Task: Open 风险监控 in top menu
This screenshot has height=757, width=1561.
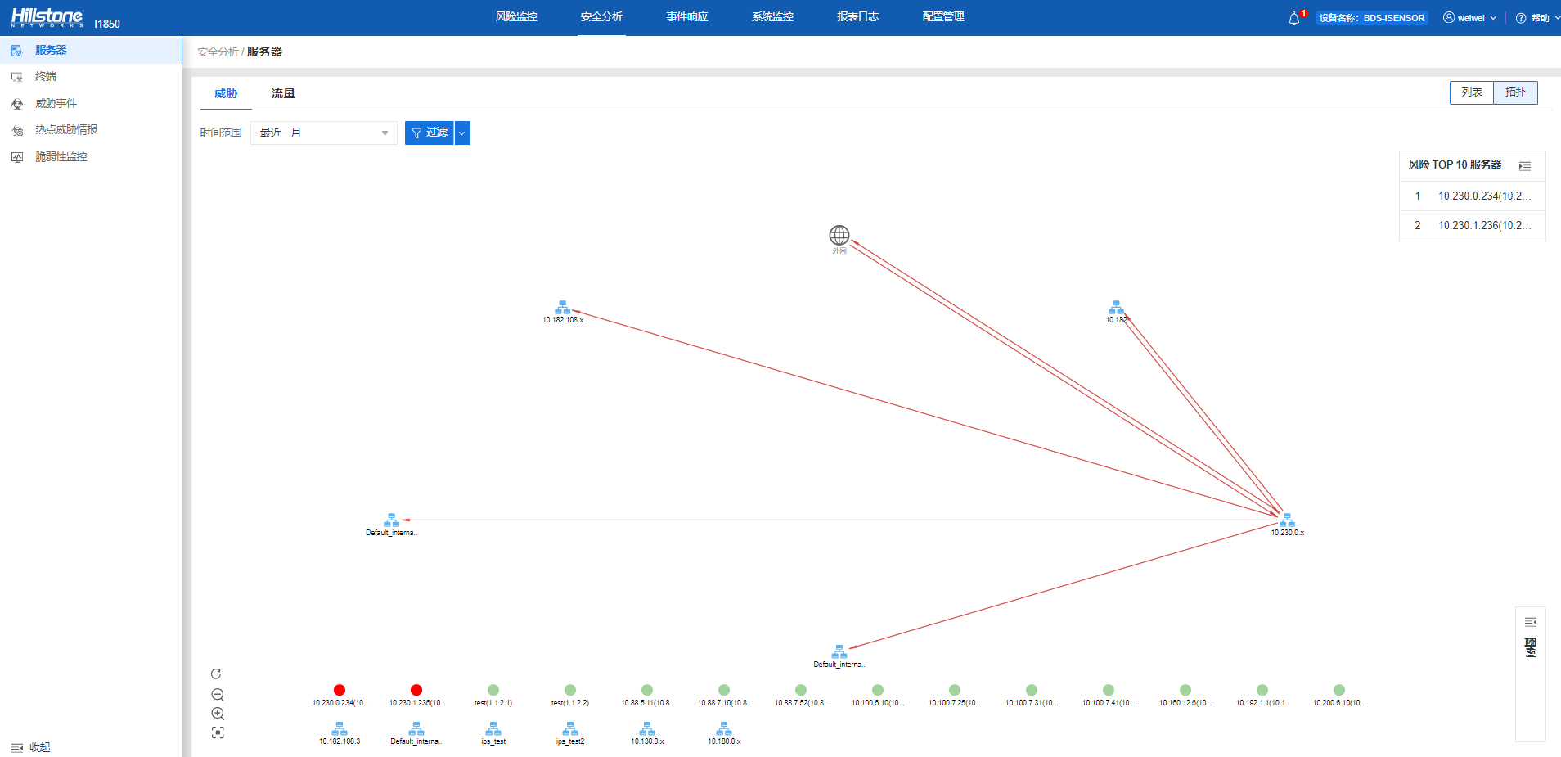Action: 516,17
